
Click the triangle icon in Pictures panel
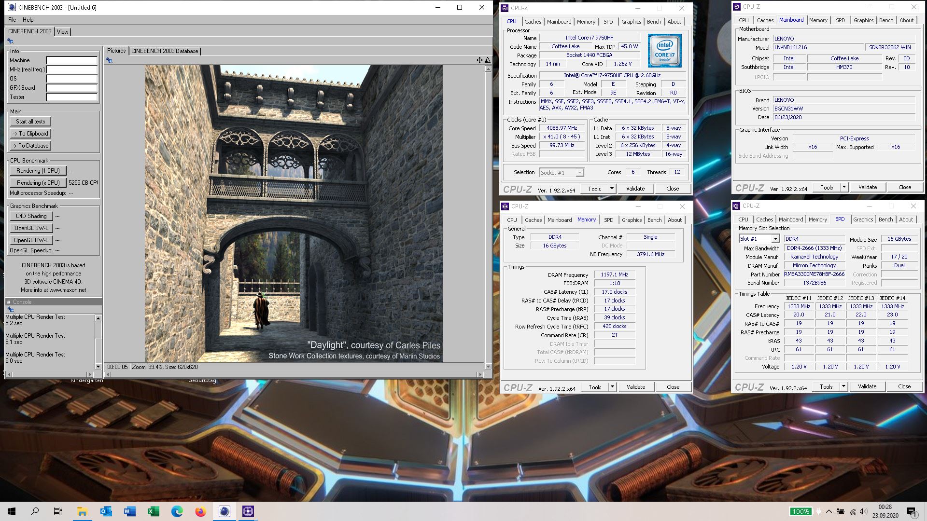[488, 60]
